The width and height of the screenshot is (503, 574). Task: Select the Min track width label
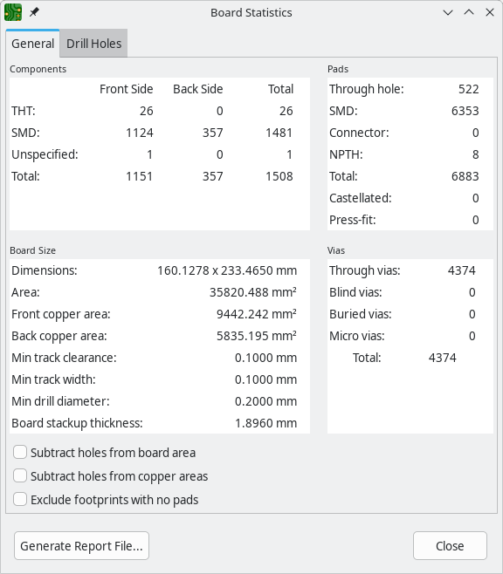pos(53,379)
